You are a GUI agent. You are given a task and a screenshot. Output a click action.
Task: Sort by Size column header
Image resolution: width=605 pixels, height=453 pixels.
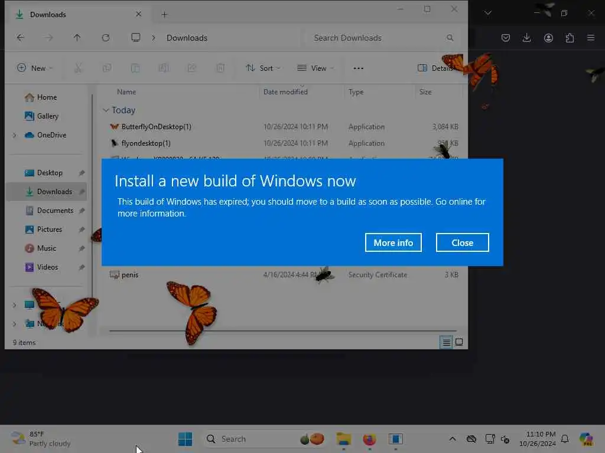[x=425, y=92]
